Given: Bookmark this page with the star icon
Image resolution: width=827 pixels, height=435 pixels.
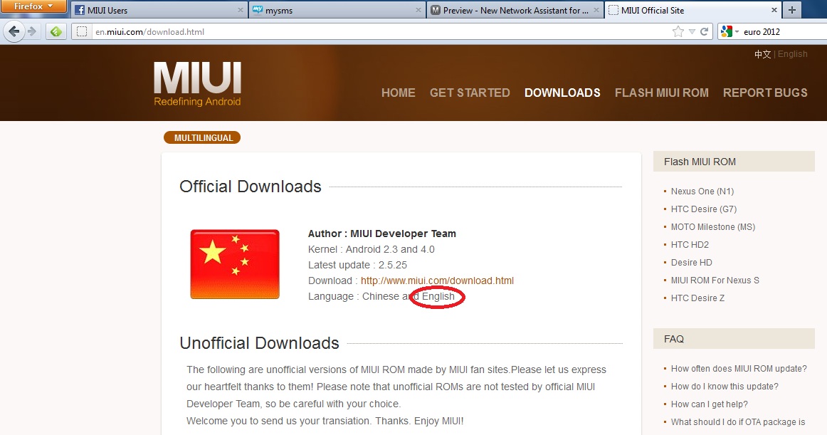Looking at the screenshot, I should (x=678, y=31).
